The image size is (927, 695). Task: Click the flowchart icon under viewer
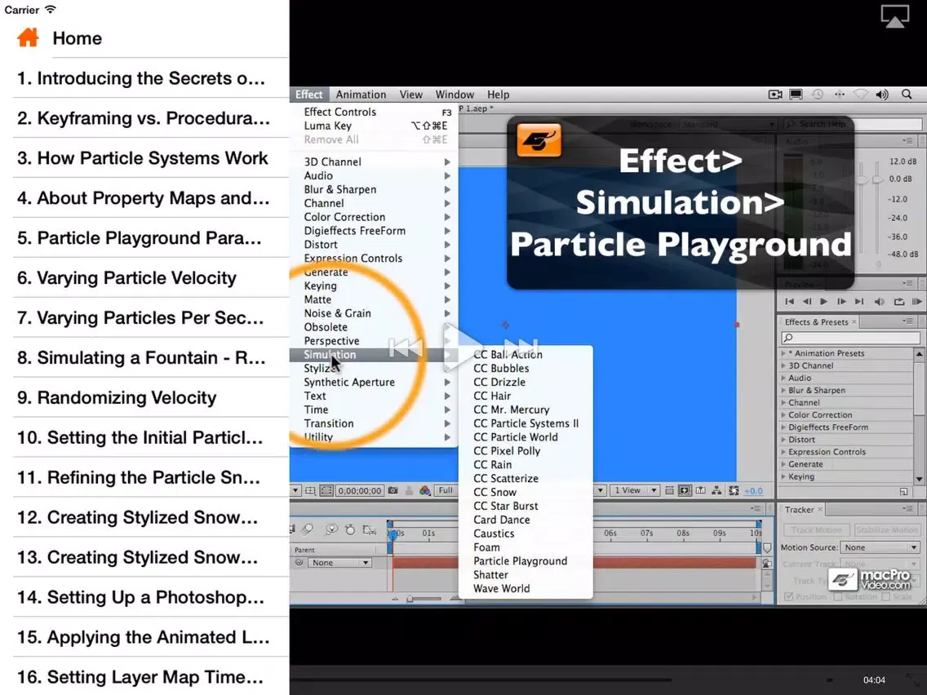(716, 490)
